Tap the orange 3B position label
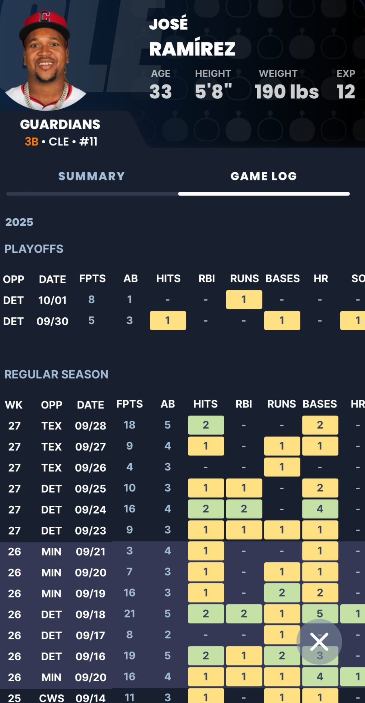Image resolution: width=365 pixels, height=703 pixels. [32, 141]
